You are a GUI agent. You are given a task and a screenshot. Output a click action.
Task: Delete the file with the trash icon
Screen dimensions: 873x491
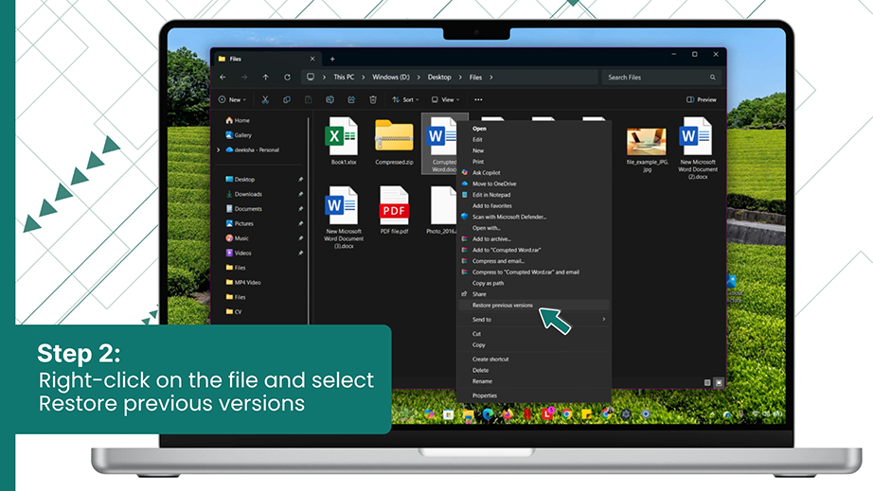[x=373, y=99]
